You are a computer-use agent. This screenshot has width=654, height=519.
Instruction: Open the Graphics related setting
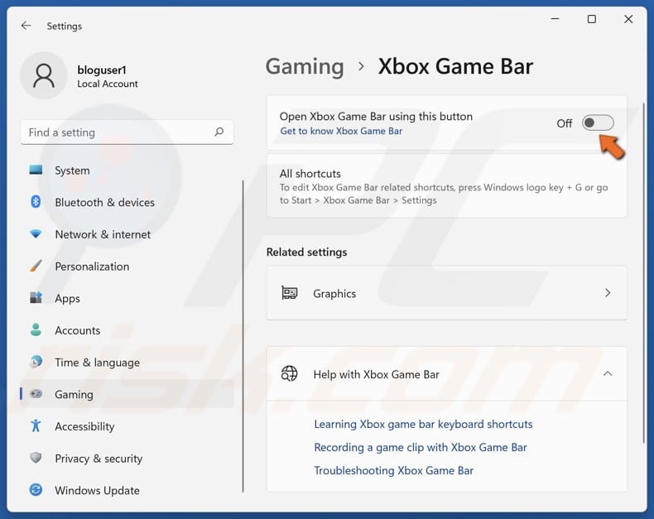tap(447, 293)
